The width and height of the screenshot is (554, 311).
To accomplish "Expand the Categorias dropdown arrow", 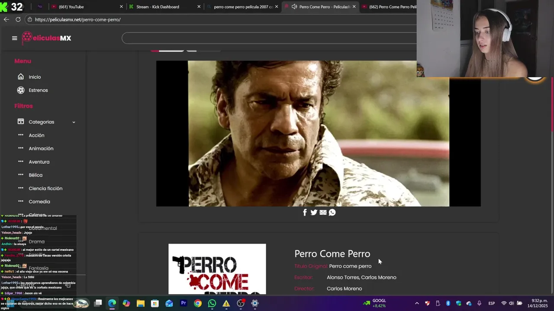I will click(74, 122).
